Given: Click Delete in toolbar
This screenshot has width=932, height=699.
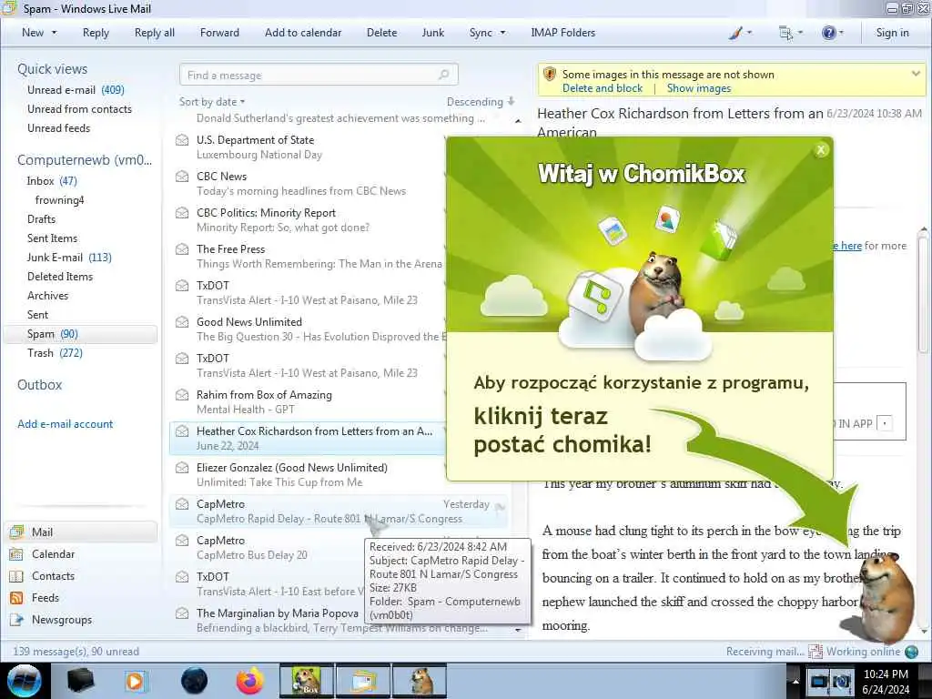Looking at the screenshot, I should (x=381, y=33).
